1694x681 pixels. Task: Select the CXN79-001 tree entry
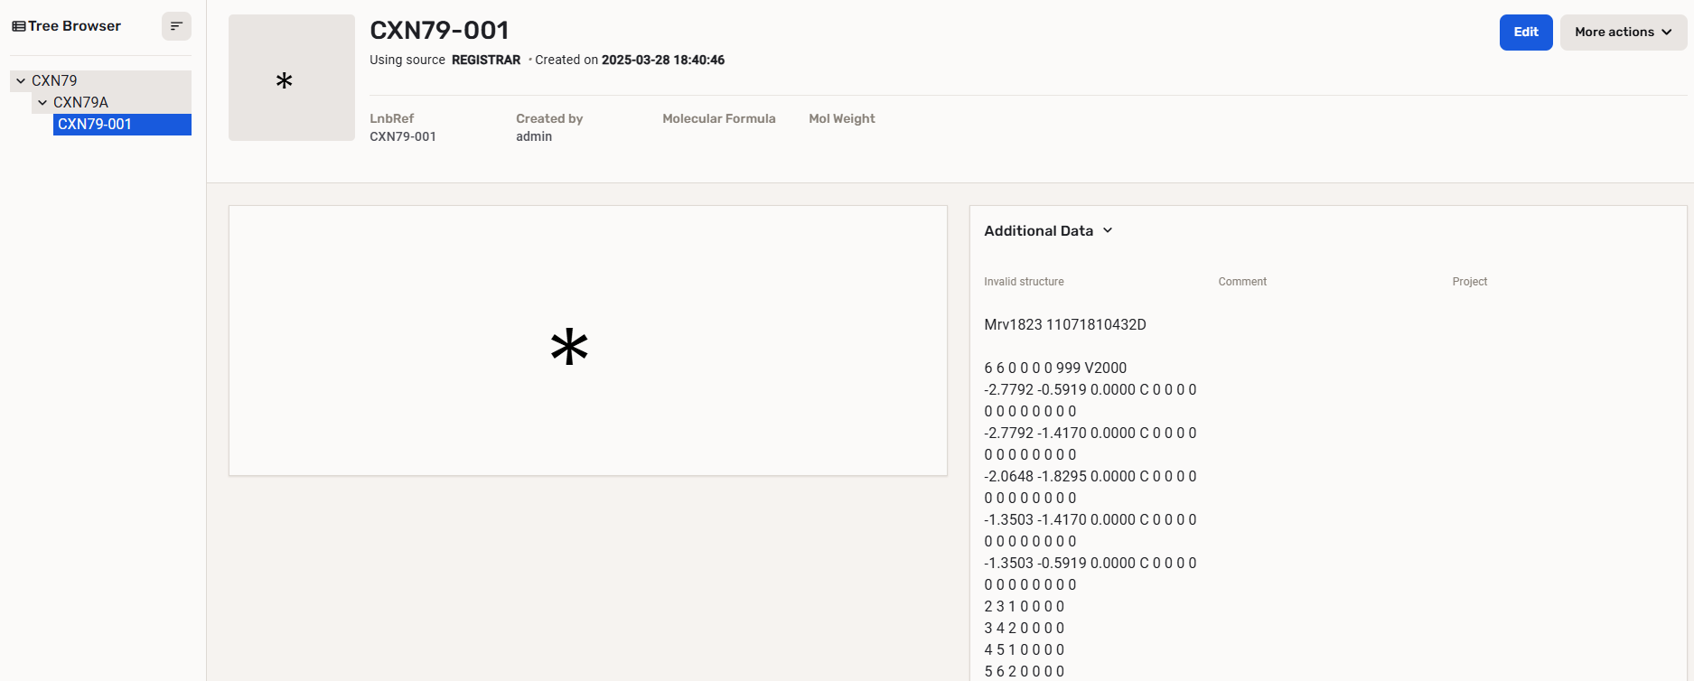(x=95, y=125)
